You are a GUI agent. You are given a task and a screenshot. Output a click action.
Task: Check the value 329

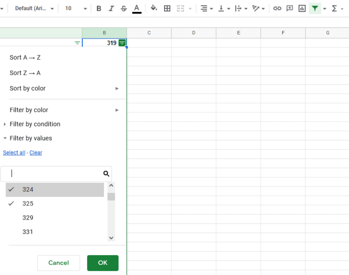coord(28,218)
